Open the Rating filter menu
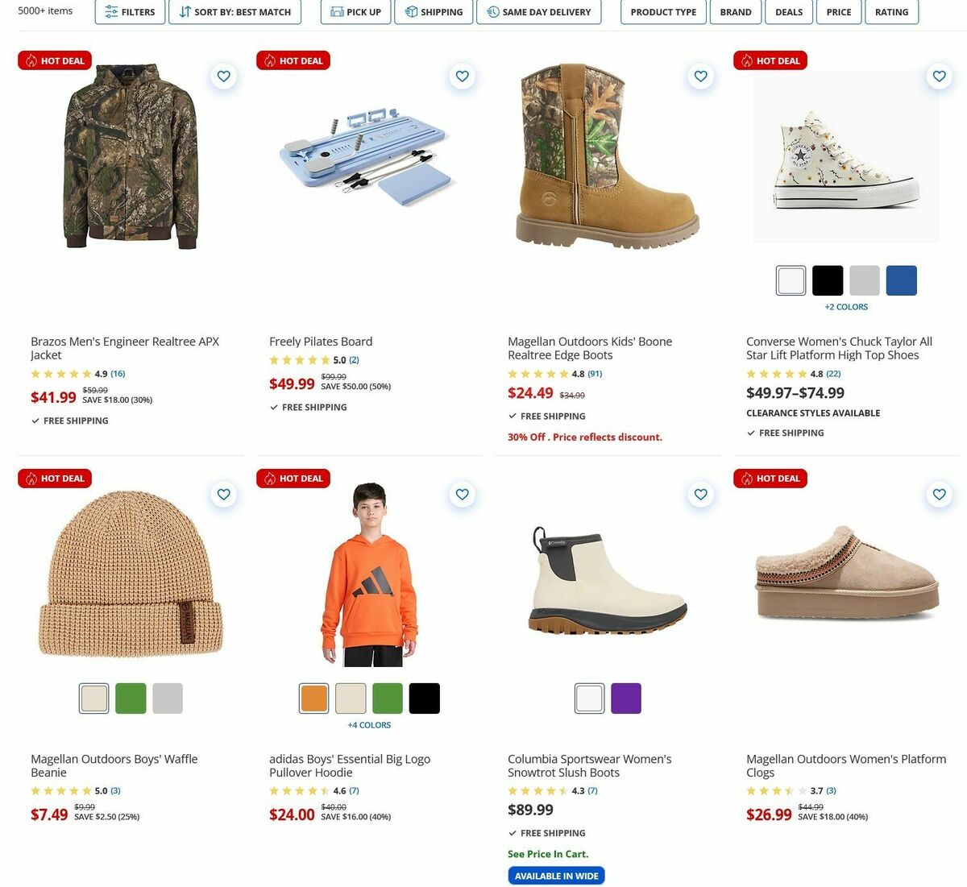Screen dimensions: 967x887 coord(891,12)
